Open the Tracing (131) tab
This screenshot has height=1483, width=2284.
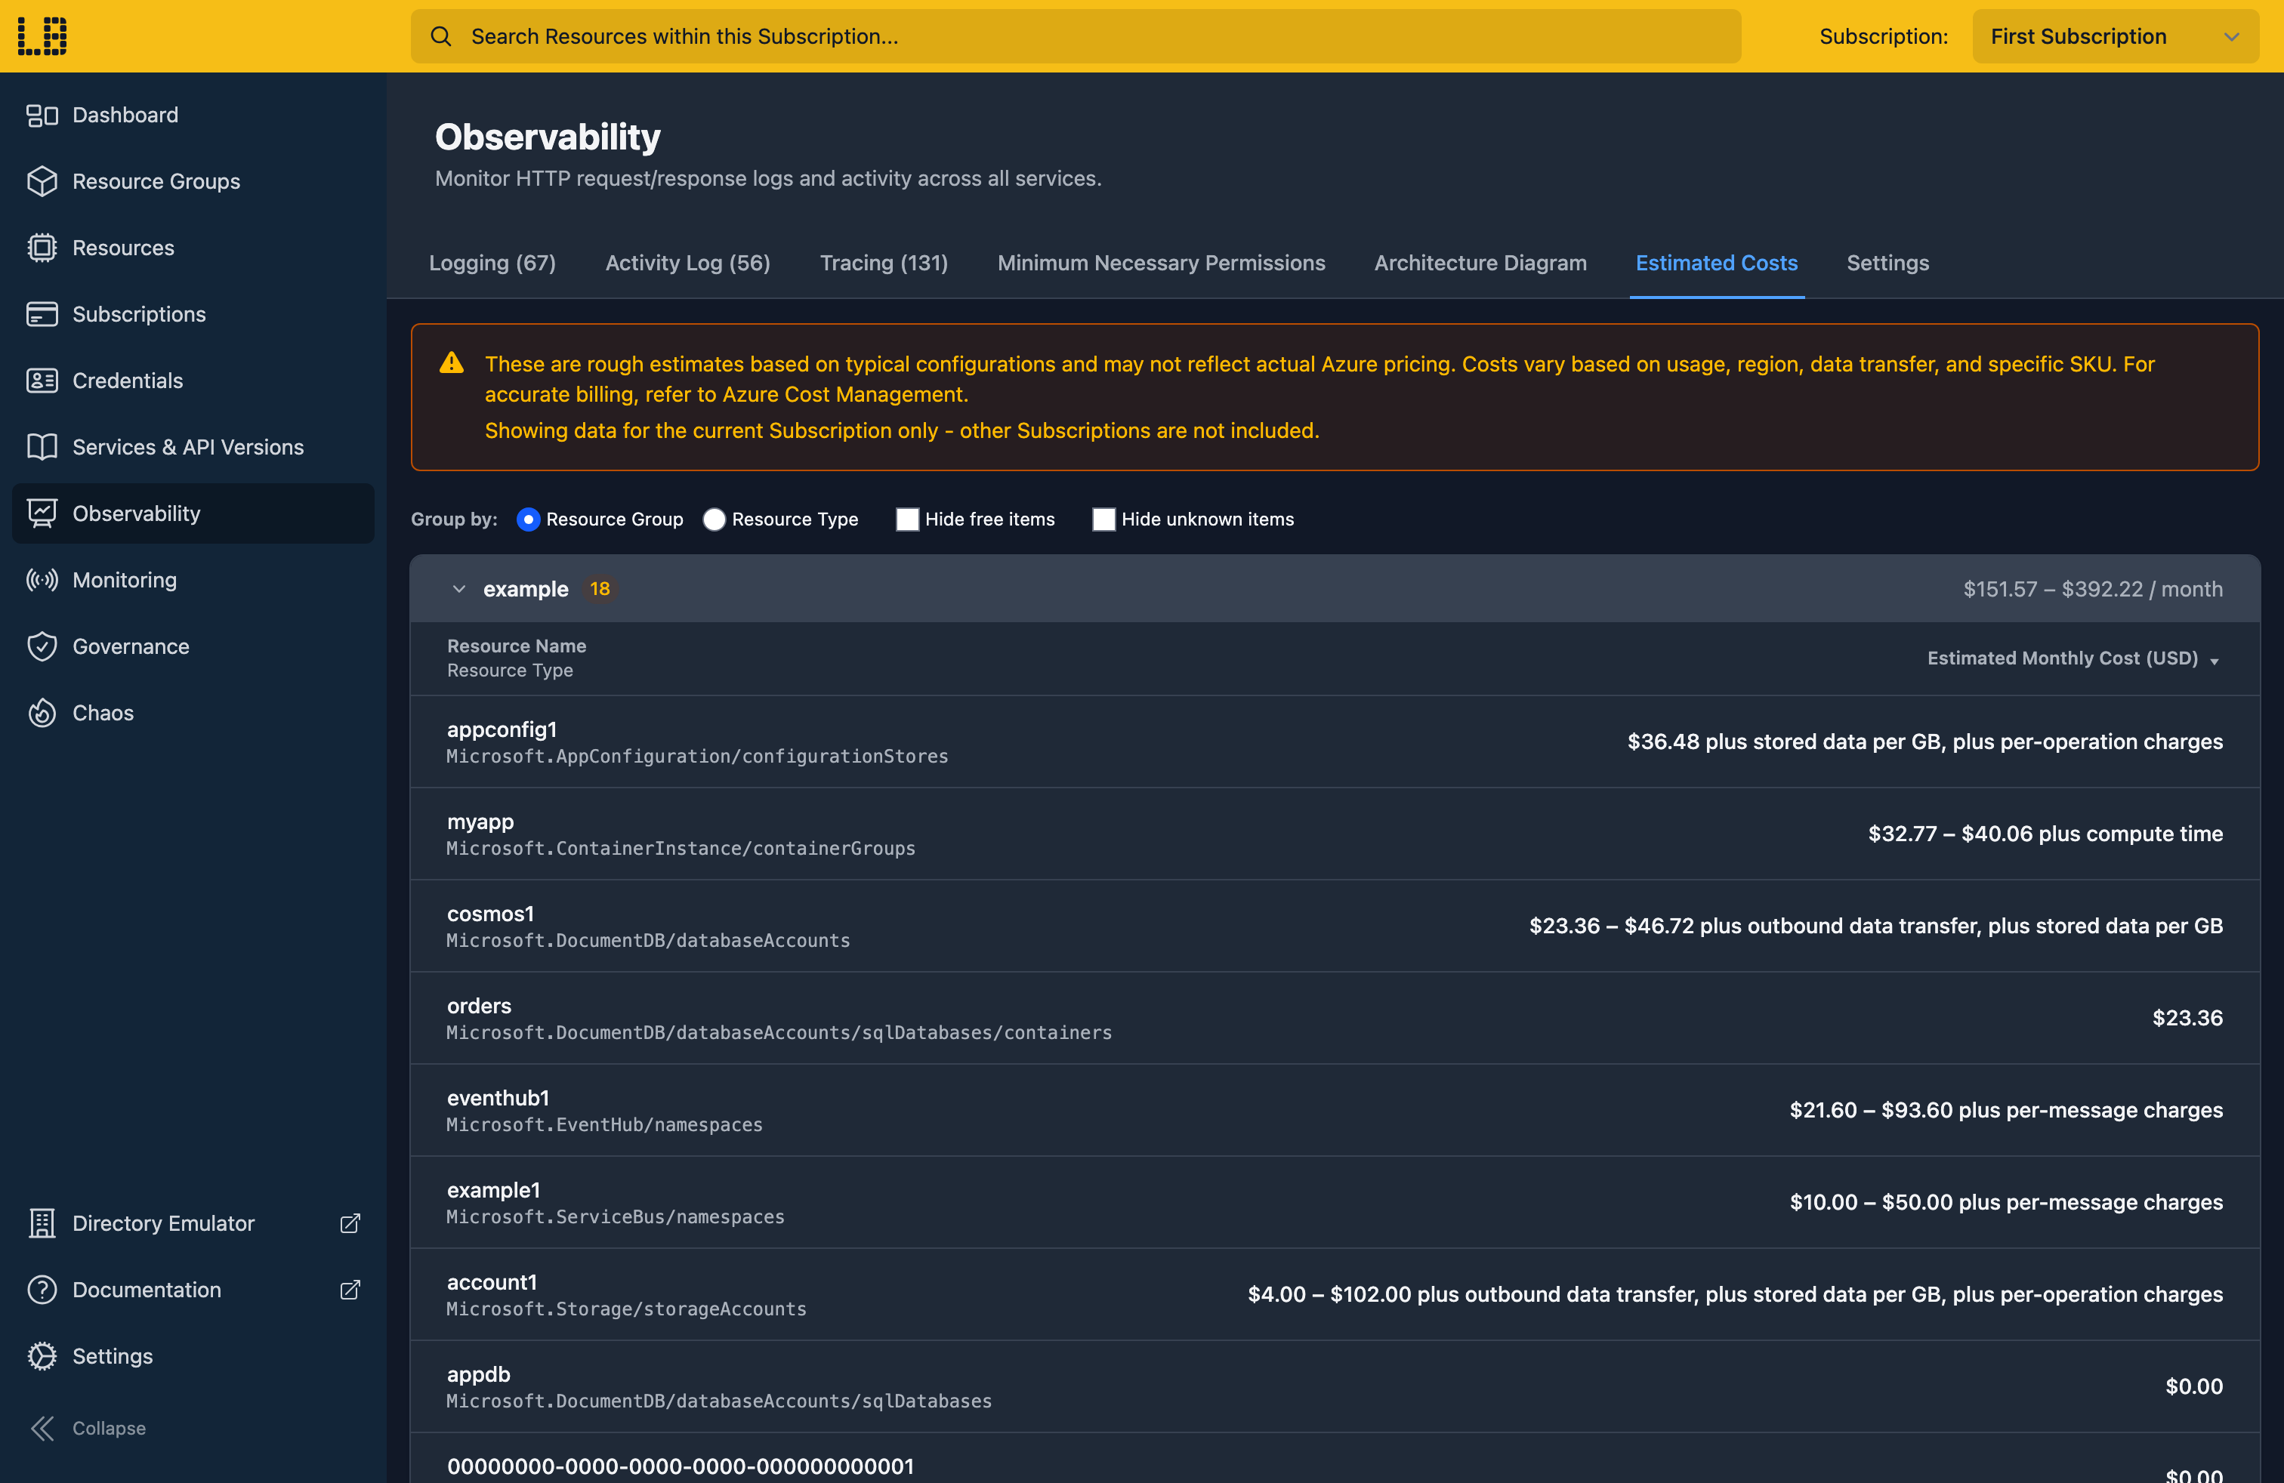(x=884, y=263)
